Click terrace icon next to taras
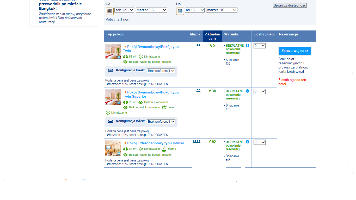 164,107
